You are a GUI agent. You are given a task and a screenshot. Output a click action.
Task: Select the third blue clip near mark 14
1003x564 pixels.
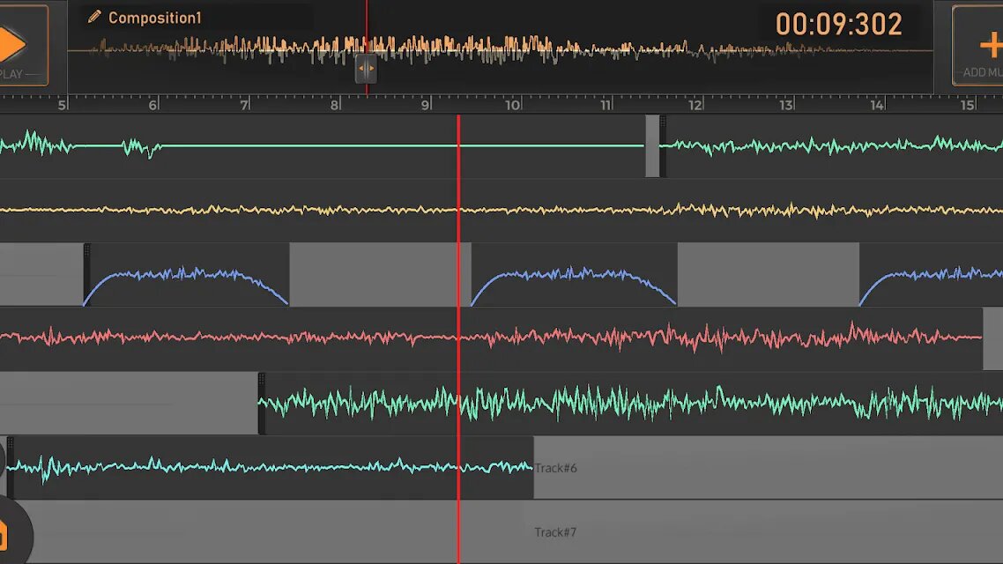[931, 274]
